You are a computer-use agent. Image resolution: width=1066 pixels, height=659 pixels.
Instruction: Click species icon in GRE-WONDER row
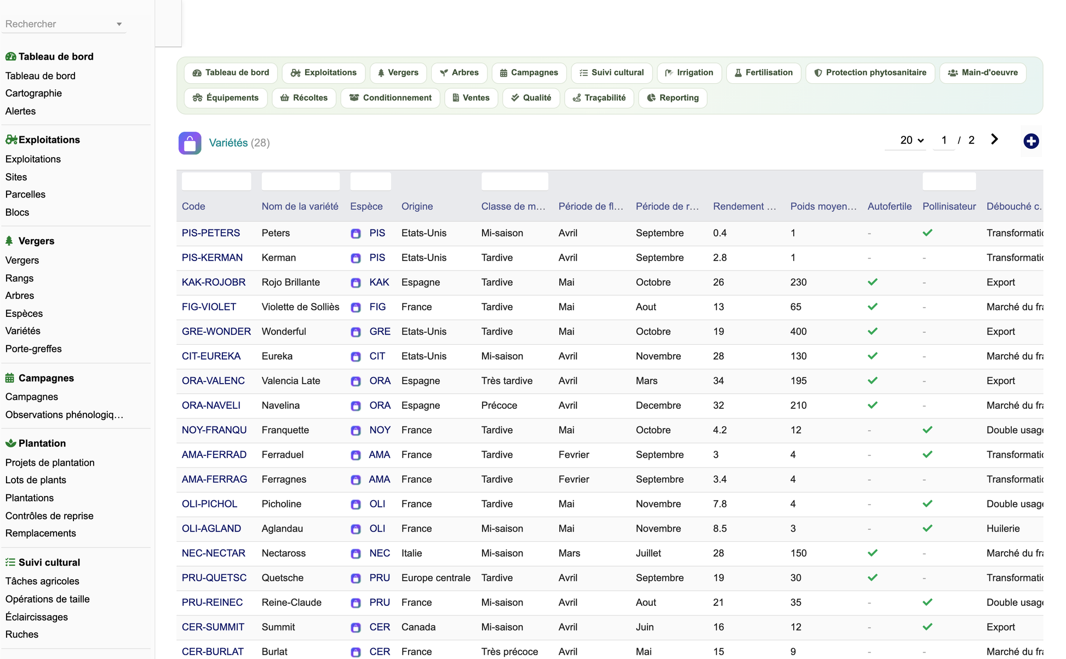click(x=356, y=332)
